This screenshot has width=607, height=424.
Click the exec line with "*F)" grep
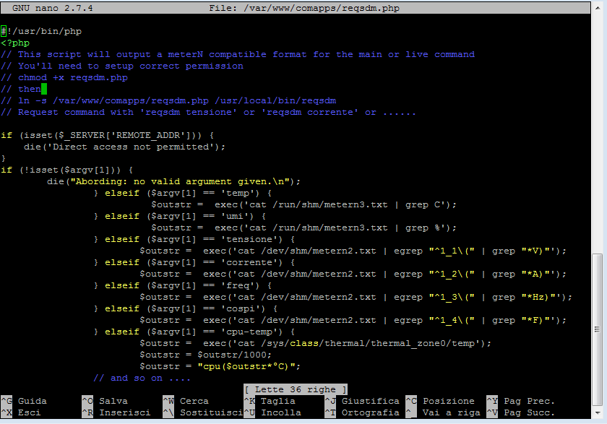click(353, 320)
